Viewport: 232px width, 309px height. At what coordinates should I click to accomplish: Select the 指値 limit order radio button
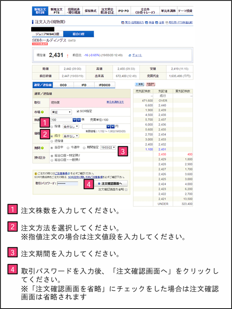(52, 126)
